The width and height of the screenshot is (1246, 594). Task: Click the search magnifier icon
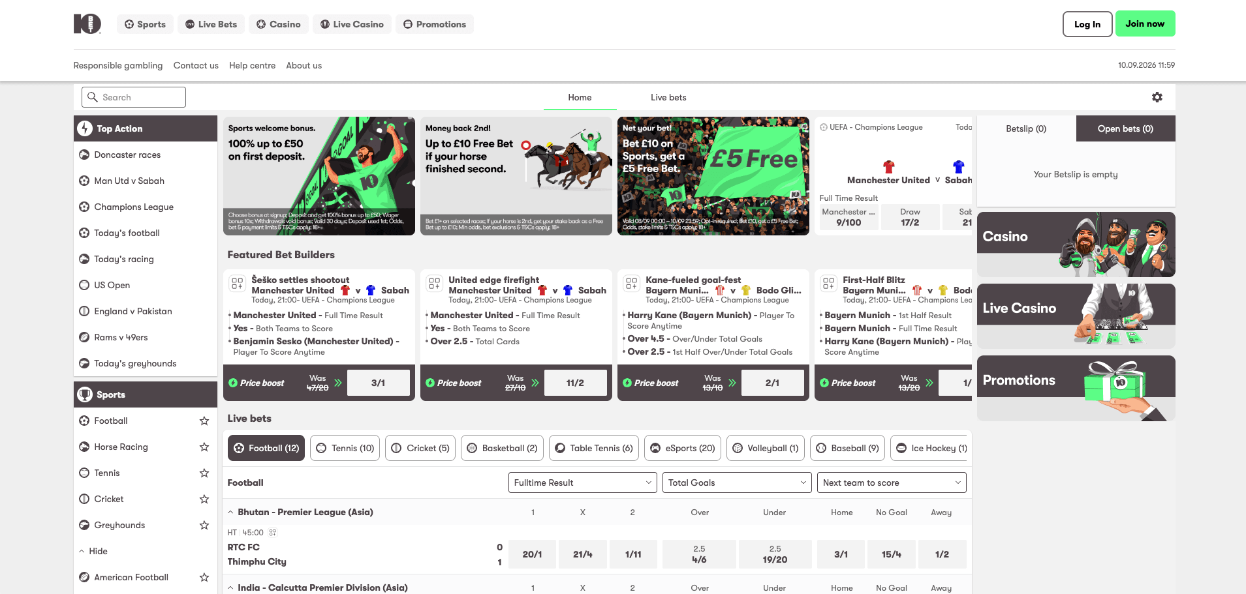[x=93, y=97]
